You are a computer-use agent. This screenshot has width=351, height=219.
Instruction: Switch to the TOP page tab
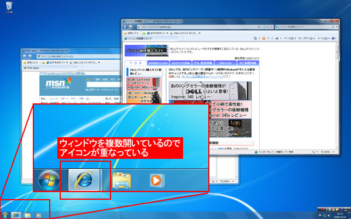(136, 63)
